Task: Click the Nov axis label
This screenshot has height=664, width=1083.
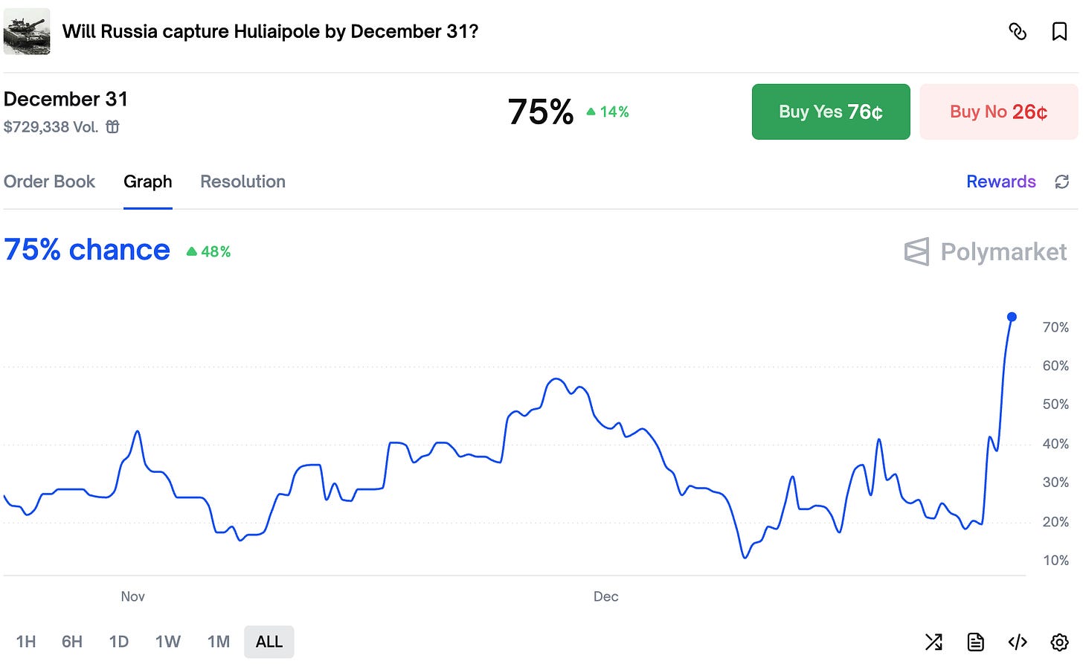Action: 133,596
